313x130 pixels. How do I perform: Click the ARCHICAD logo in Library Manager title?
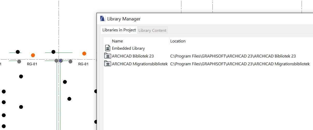[103, 19]
